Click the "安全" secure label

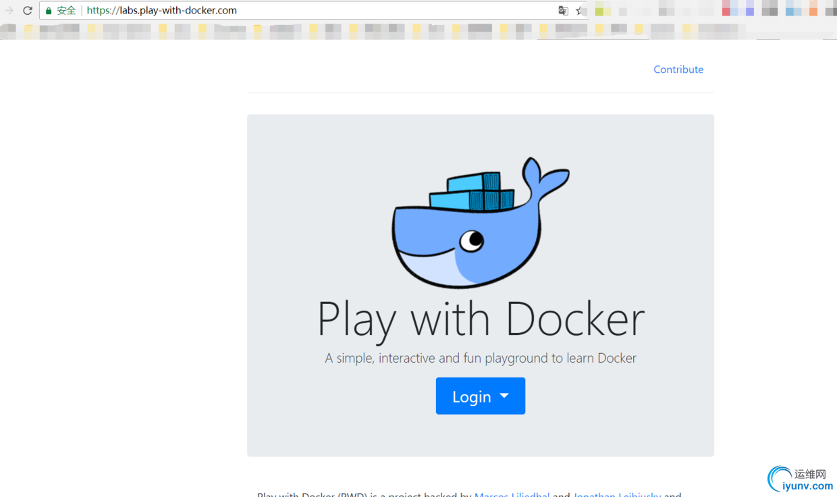[x=66, y=11]
